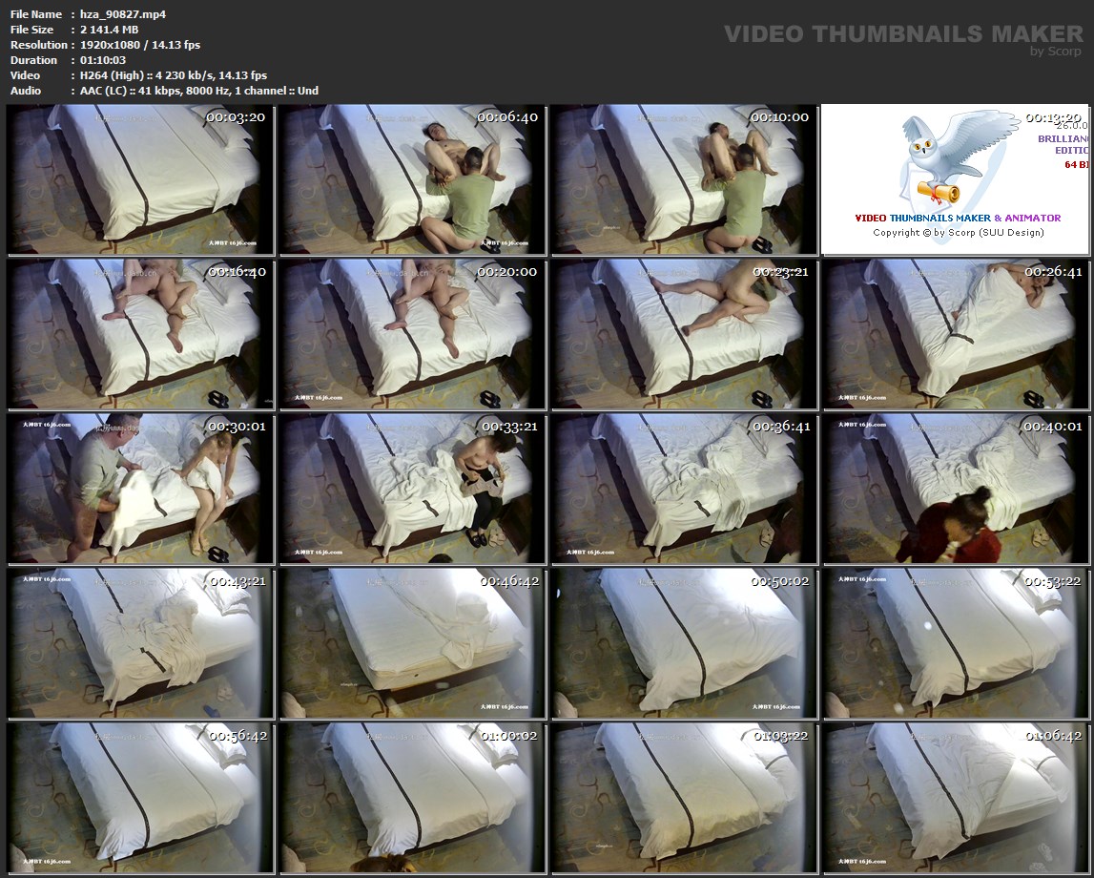Viewport: 1094px width, 878px height.
Task: Open the thumbnail stamped 01:00:02
Action: tap(412, 798)
